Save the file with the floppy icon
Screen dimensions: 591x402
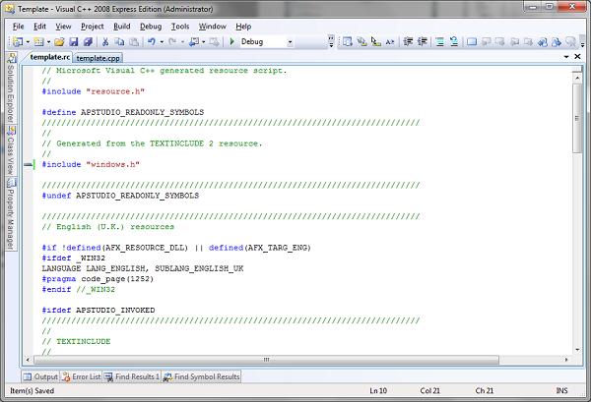pos(74,41)
